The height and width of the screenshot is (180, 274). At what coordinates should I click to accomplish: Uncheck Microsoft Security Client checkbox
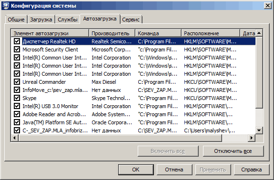point(17,50)
